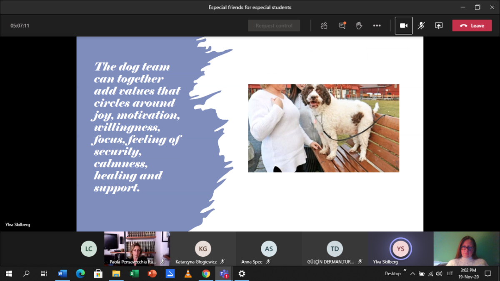
Task: Expand the Desktop toolbar chevron
Action: coord(405,271)
